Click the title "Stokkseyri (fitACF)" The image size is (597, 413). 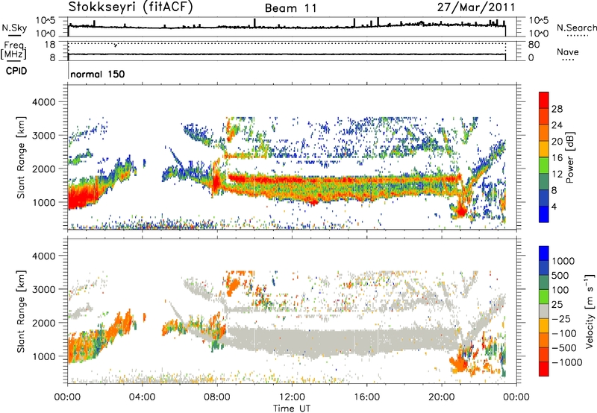(131, 7)
